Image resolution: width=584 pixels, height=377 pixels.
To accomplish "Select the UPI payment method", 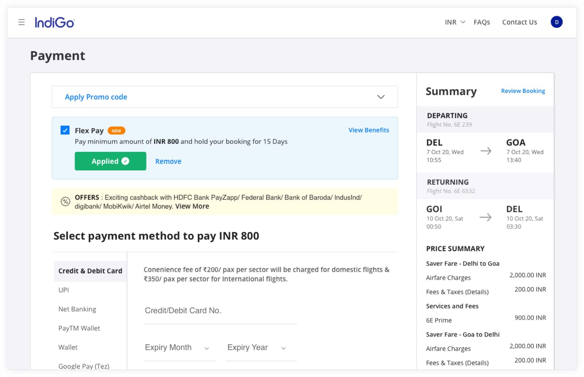I will (x=64, y=290).
